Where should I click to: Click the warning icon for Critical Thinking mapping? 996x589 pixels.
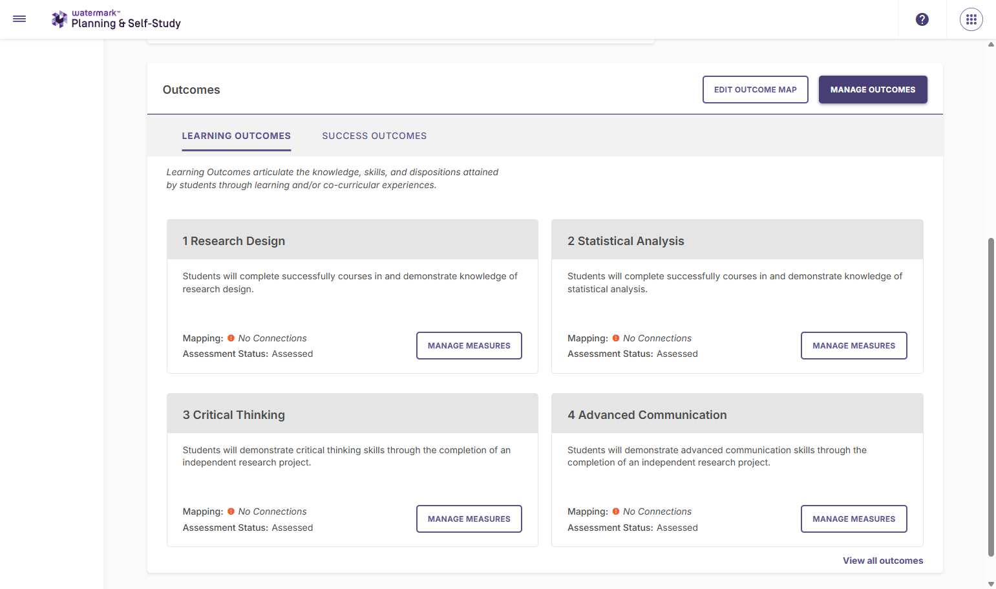point(231,511)
